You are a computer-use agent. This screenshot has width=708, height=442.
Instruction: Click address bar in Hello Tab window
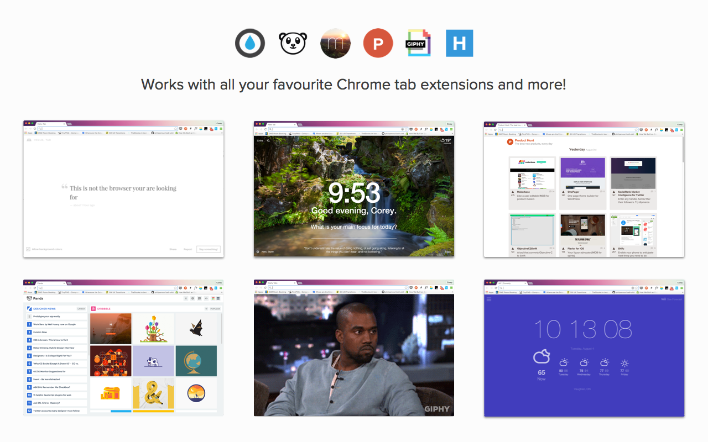(108, 129)
